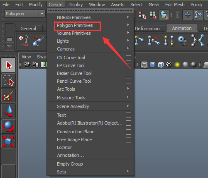208x178 pixels.
Task: Open Free Image Plane option box
Action: coord(128,140)
